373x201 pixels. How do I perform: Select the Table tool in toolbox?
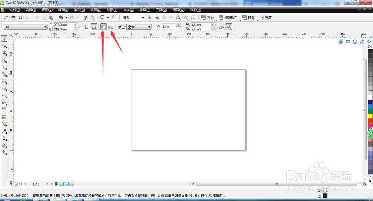click(4, 117)
